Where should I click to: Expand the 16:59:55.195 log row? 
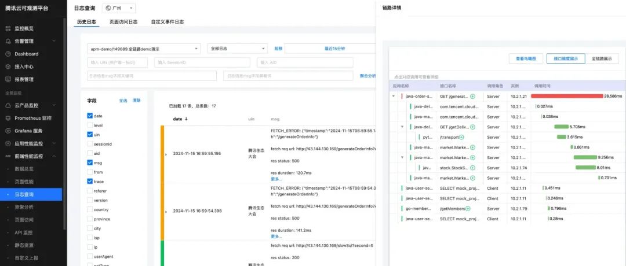coord(166,154)
